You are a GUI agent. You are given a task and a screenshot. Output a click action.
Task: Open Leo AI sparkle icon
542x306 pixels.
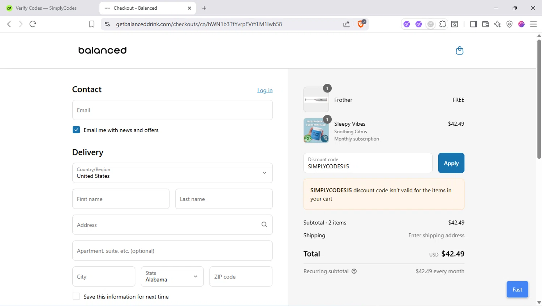498,24
